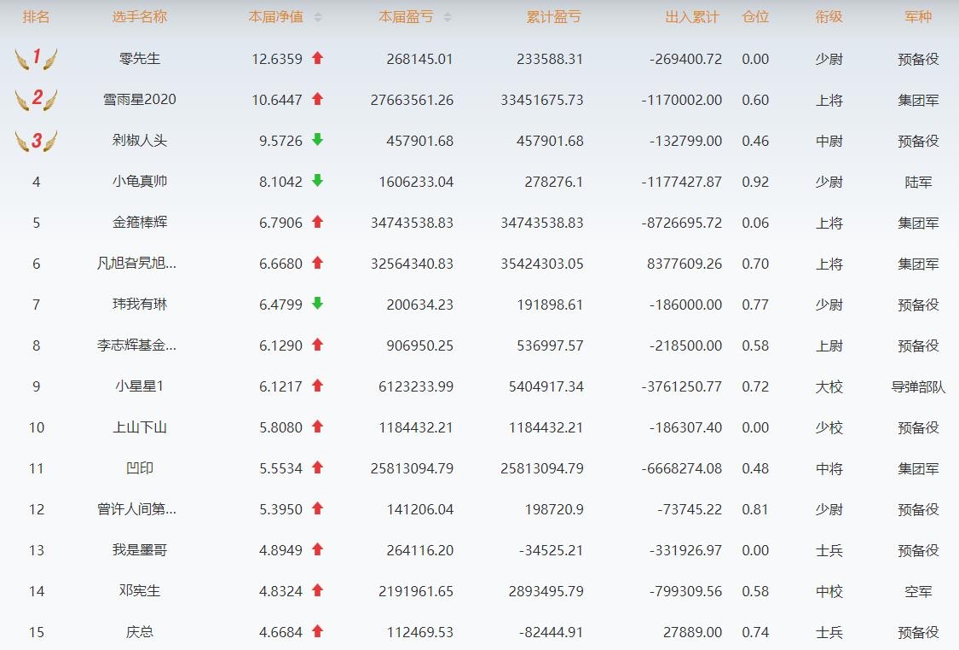Open player 邓宪生 profile

click(x=140, y=591)
